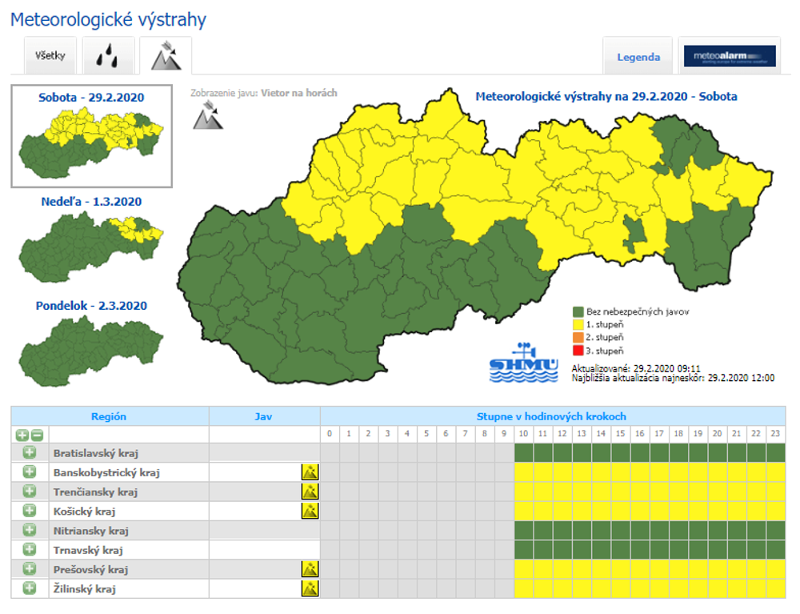Click the wind icon in Trenčiansky kraj row

pos(310,492)
